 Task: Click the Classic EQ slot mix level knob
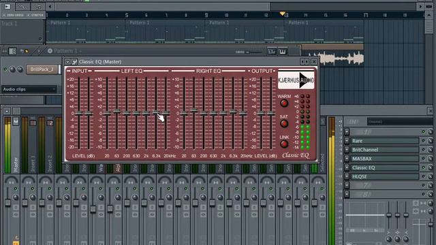coord(430,167)
